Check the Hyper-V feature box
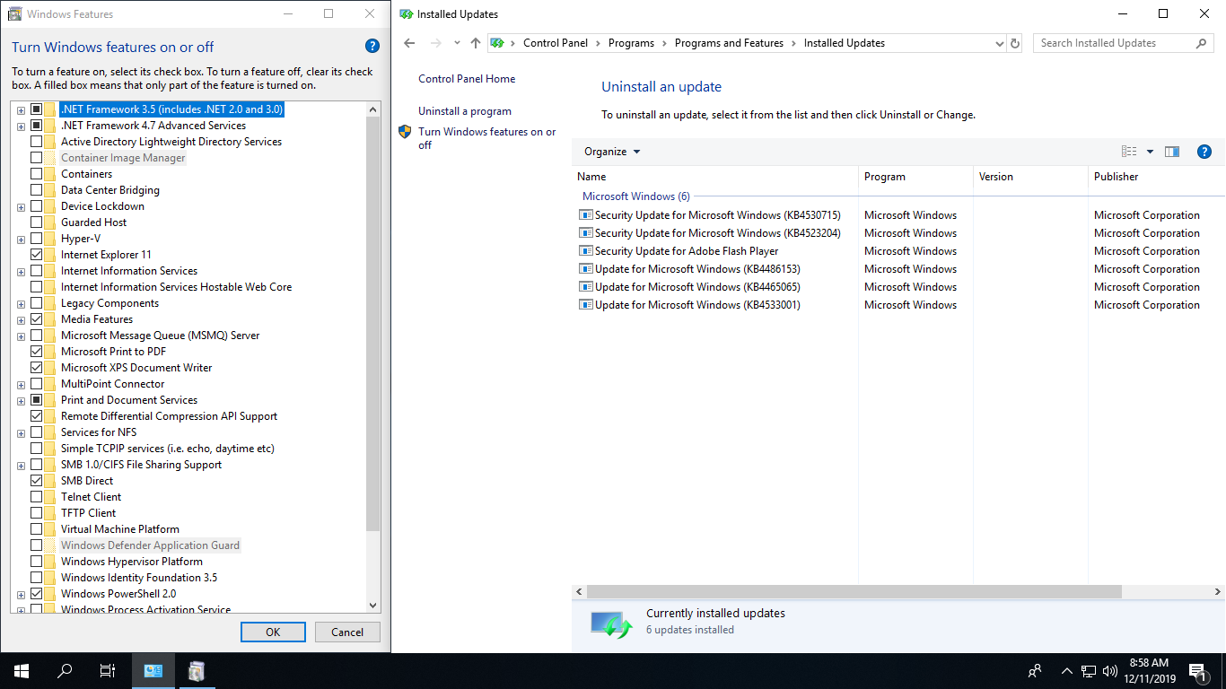Image resolution: width=1226 pixels, height=689 pixels. tap(37, 239)
